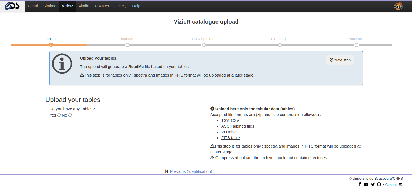Open the Help menu item
The image size is (412, 192).
136,6
